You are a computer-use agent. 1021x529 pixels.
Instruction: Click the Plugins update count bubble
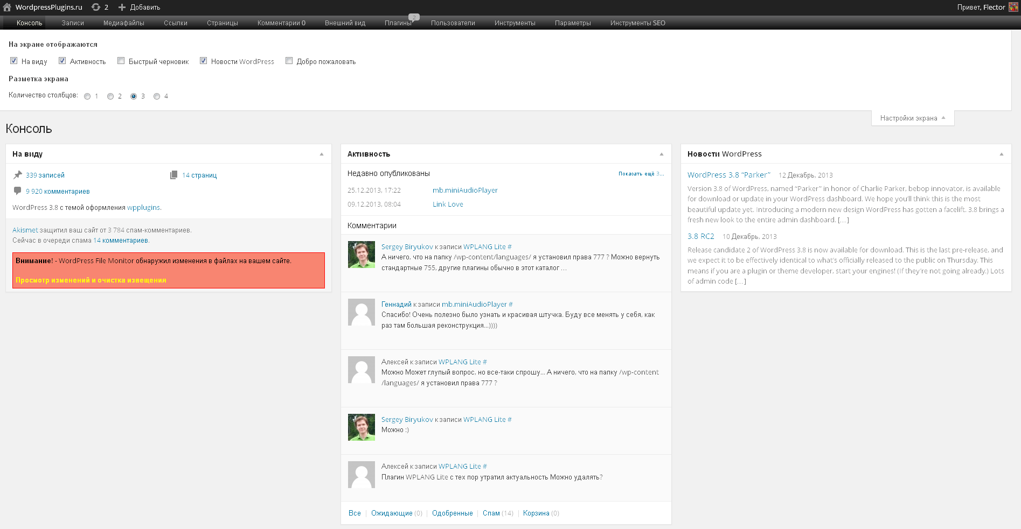[414, 17]
